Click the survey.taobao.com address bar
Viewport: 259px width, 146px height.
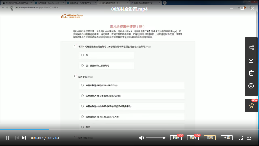coord(39,7)
